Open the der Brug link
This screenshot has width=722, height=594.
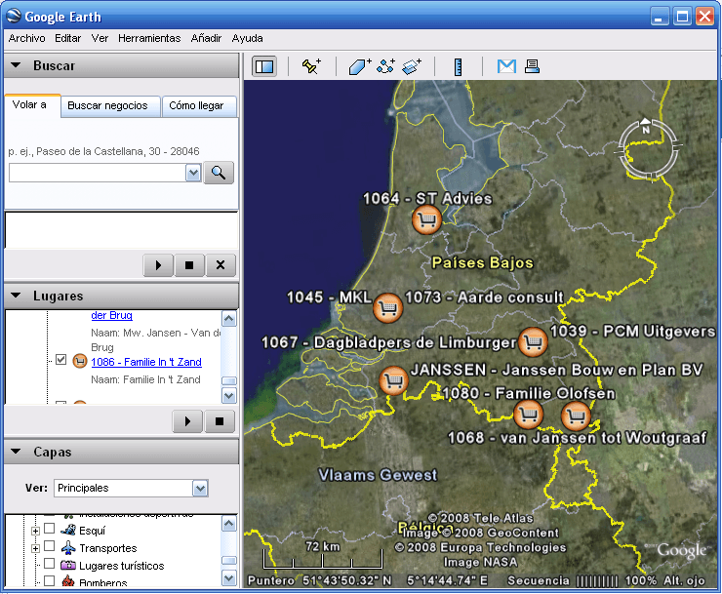[x=111, y=315]
